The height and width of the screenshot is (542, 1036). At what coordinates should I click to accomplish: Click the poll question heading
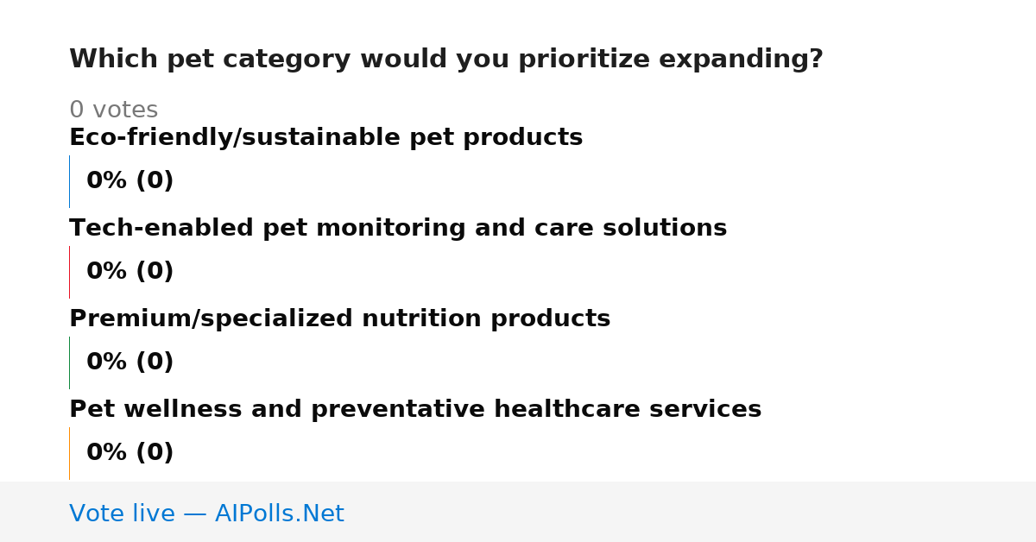[445, 60]
